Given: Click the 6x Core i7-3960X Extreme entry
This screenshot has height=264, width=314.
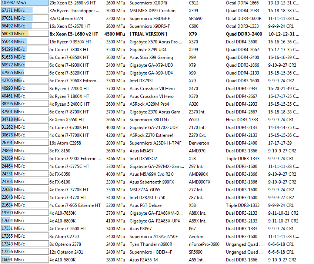Looking at the screenshot, I should tap(74, 81).
